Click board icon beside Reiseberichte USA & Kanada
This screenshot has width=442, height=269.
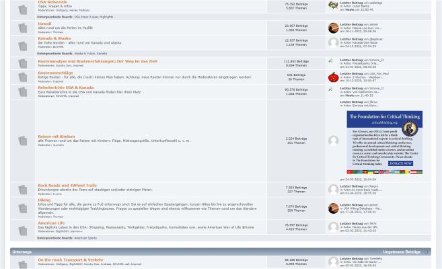coord(23,92)
